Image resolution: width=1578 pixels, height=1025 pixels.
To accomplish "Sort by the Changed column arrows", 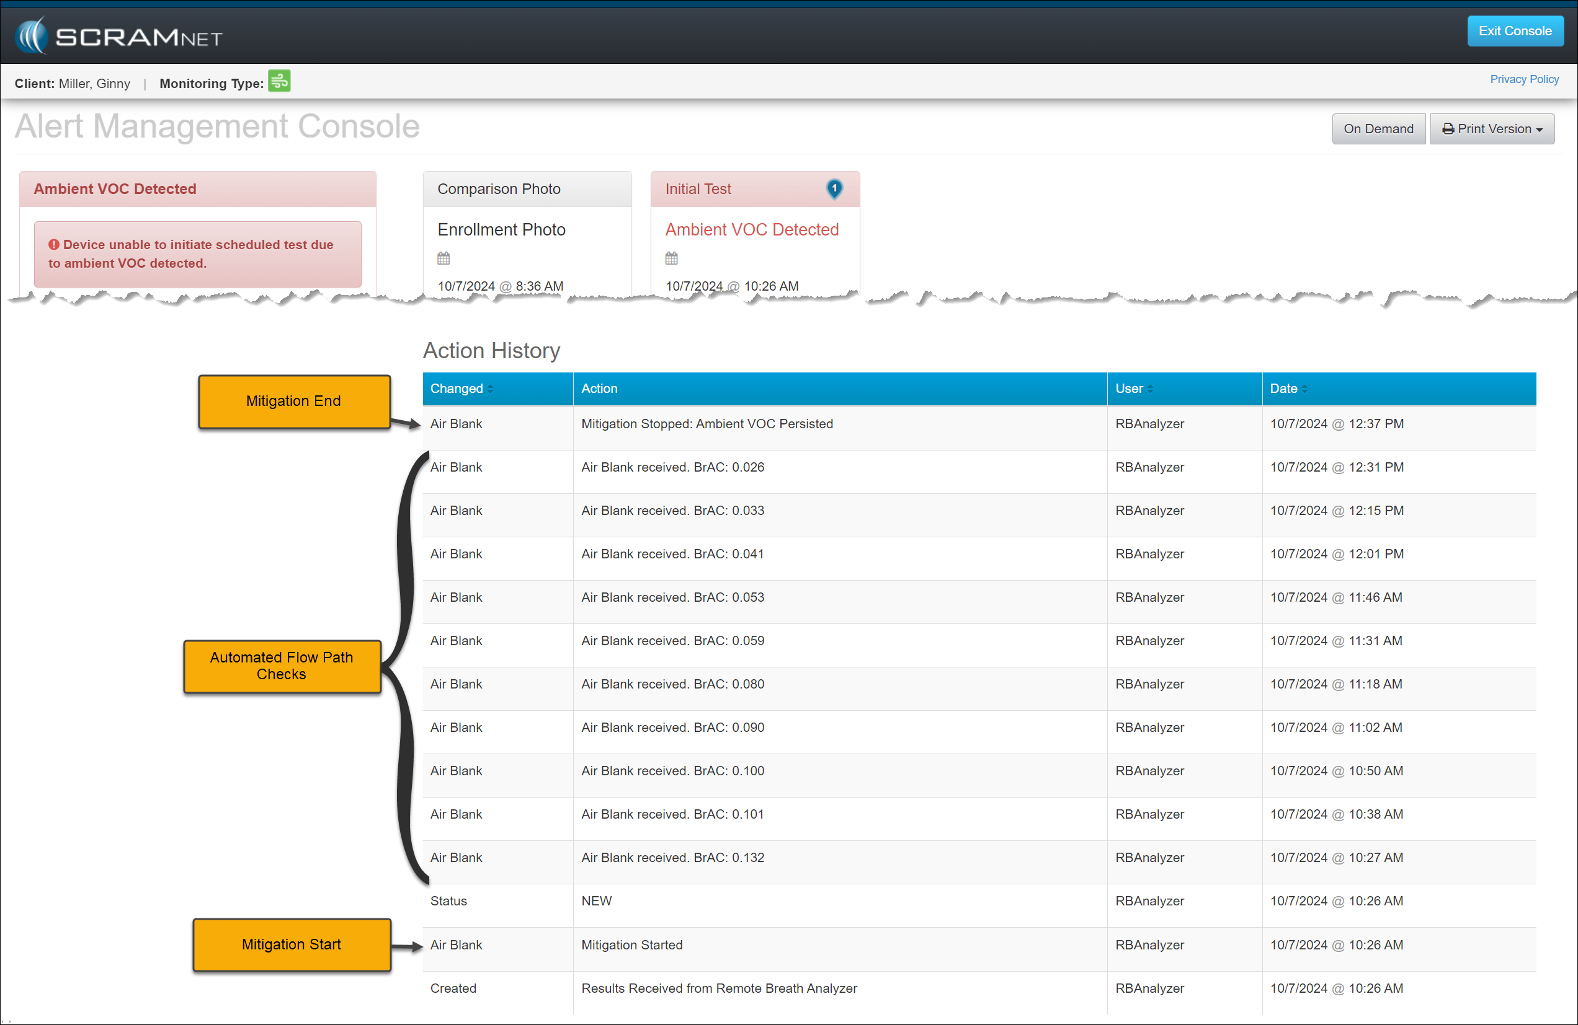I will (x=490, y=389).
